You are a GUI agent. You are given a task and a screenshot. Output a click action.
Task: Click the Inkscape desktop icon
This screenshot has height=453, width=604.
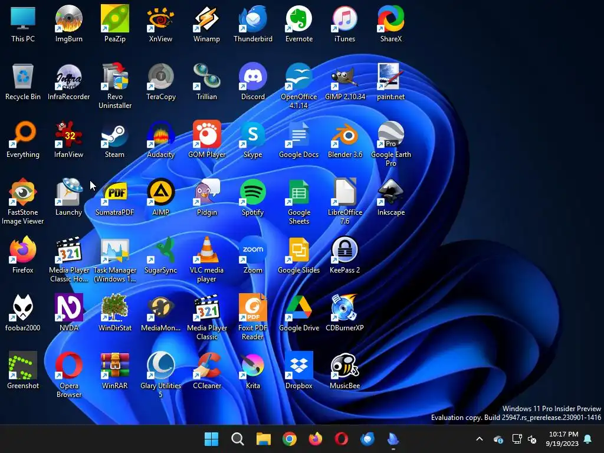391,192
